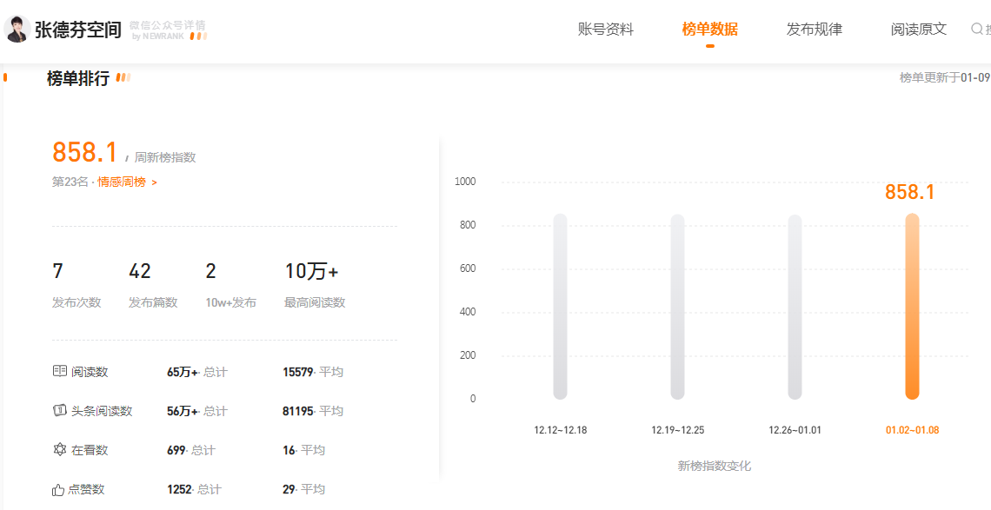Click the 65万+ total reads value

pyautogui.click(x=182, y=372)
